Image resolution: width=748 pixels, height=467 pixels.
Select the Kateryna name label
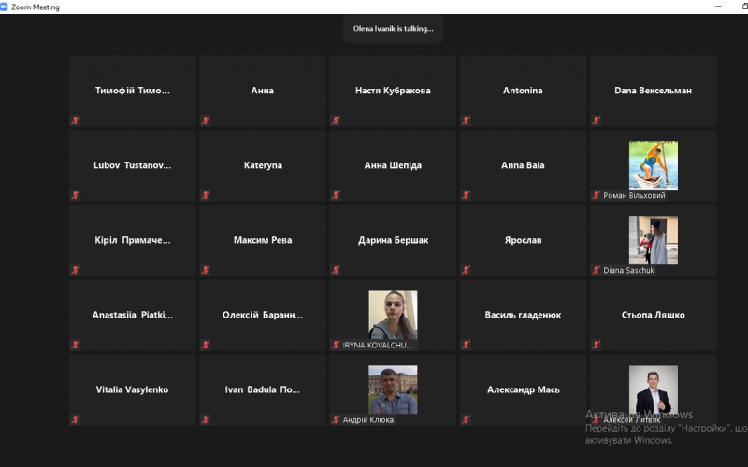[x=263, y=165]
